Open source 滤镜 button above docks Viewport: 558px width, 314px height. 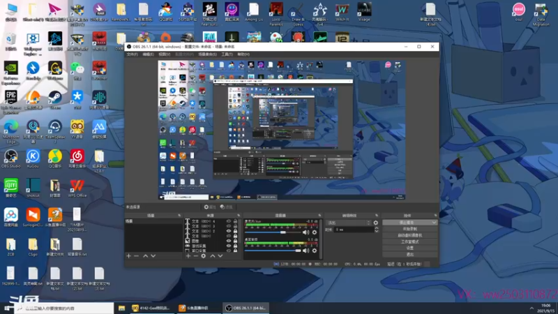[226, 207]
